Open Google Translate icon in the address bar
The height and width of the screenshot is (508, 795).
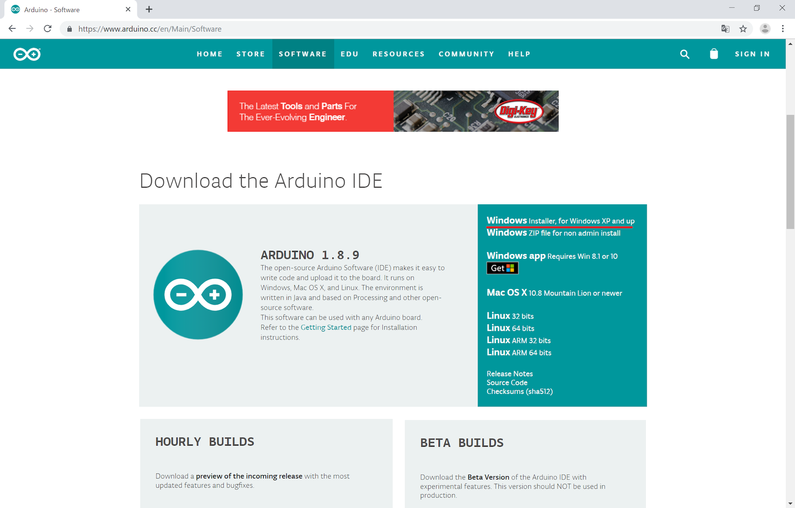click(725, 29)
